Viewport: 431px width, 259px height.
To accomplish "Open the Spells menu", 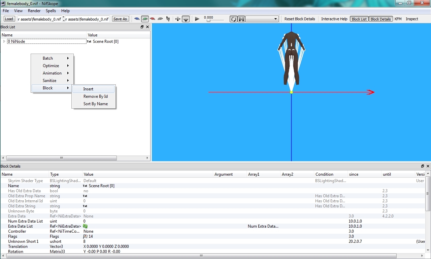I will [51, 11].
